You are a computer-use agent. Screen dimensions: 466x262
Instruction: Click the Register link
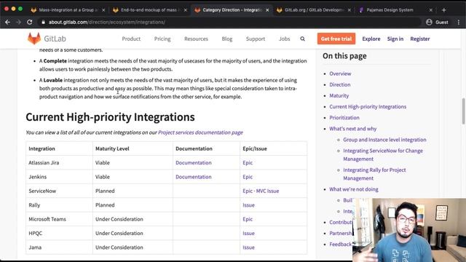[x=420, y=39]
